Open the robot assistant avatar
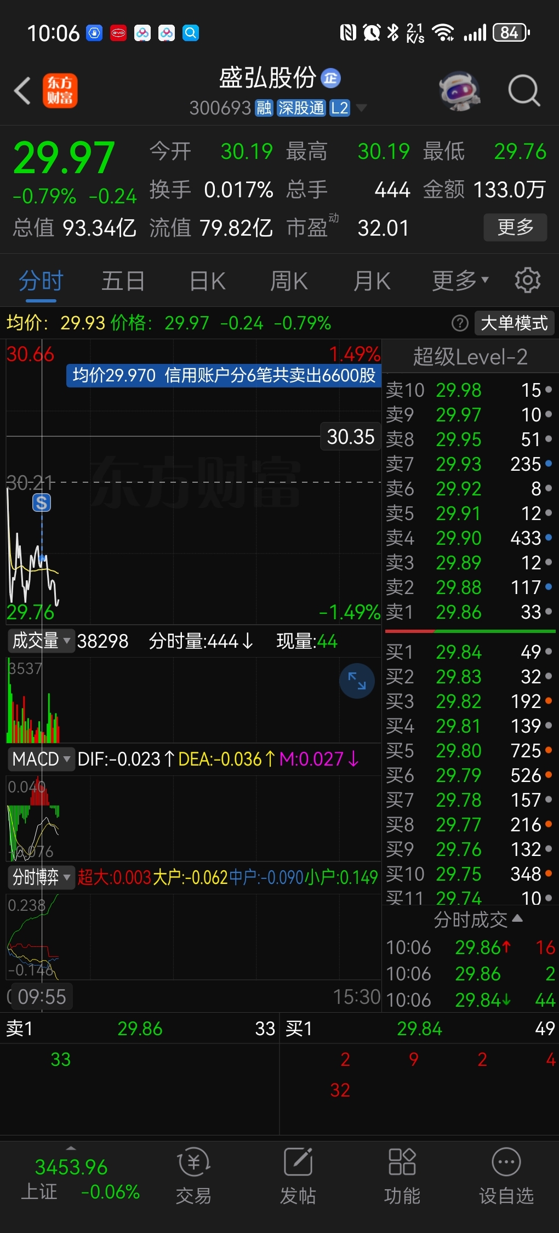Screen dimensions: 559x1233 point(460,90)
